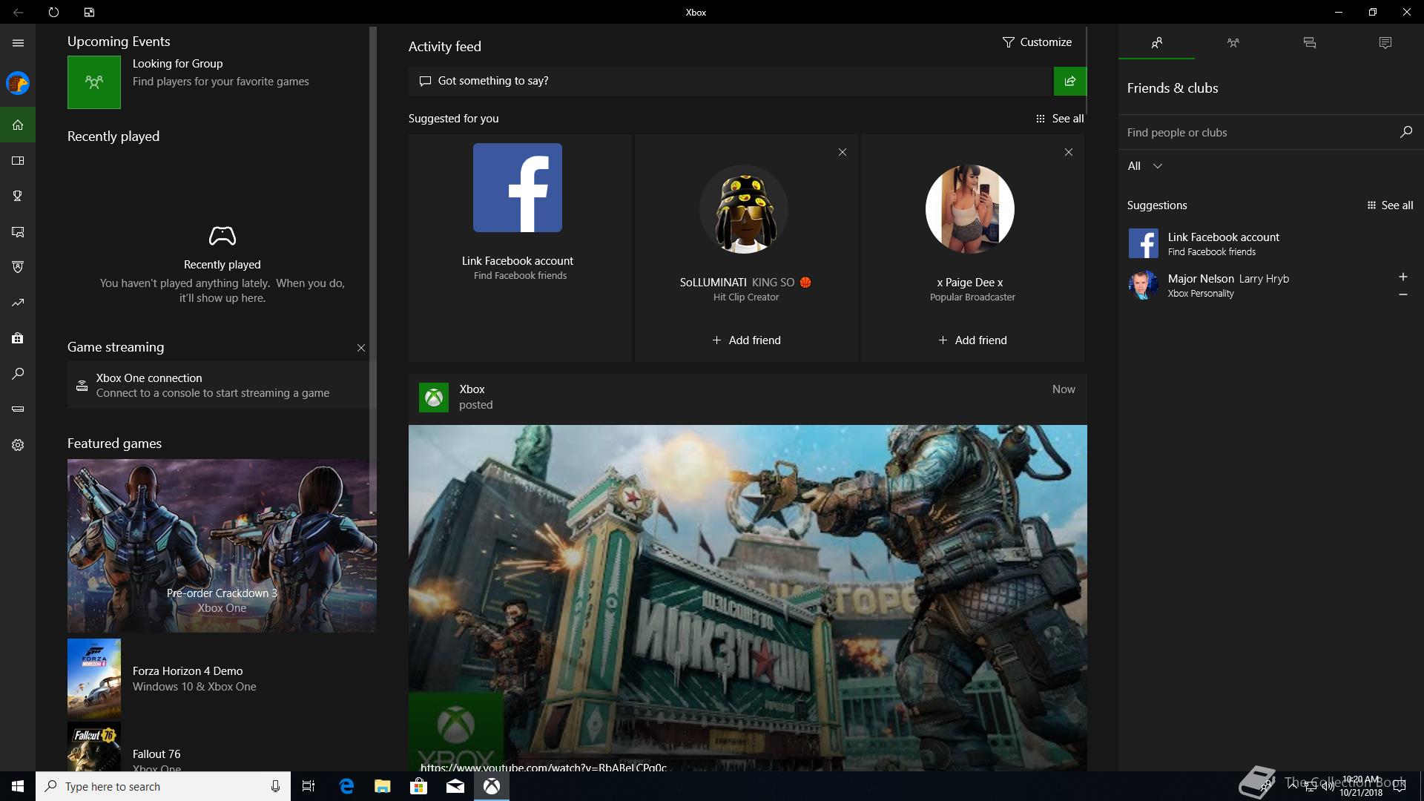The image size is (1424, 801).
Task: Open Microsoft Store bag icon in sidebar
Action: [18, 338]
